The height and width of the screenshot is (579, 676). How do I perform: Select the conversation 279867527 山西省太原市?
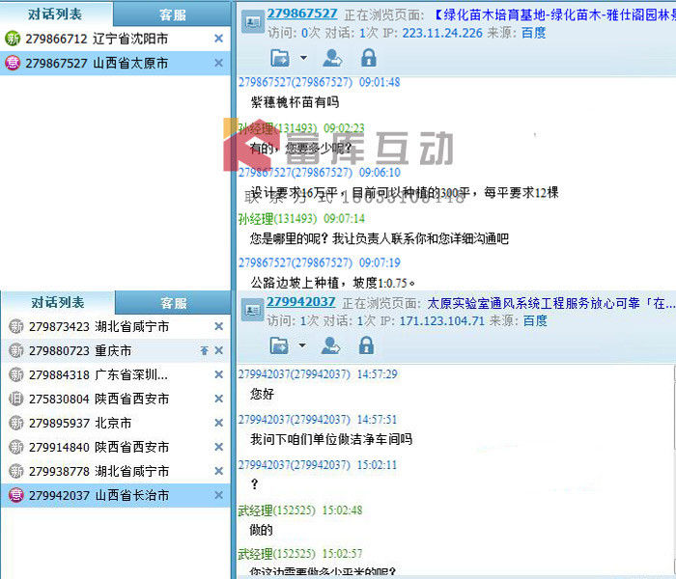pos(115,64)
